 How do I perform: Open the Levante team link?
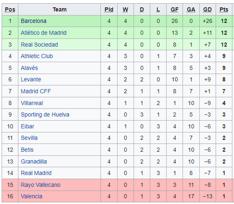(31, 79)
